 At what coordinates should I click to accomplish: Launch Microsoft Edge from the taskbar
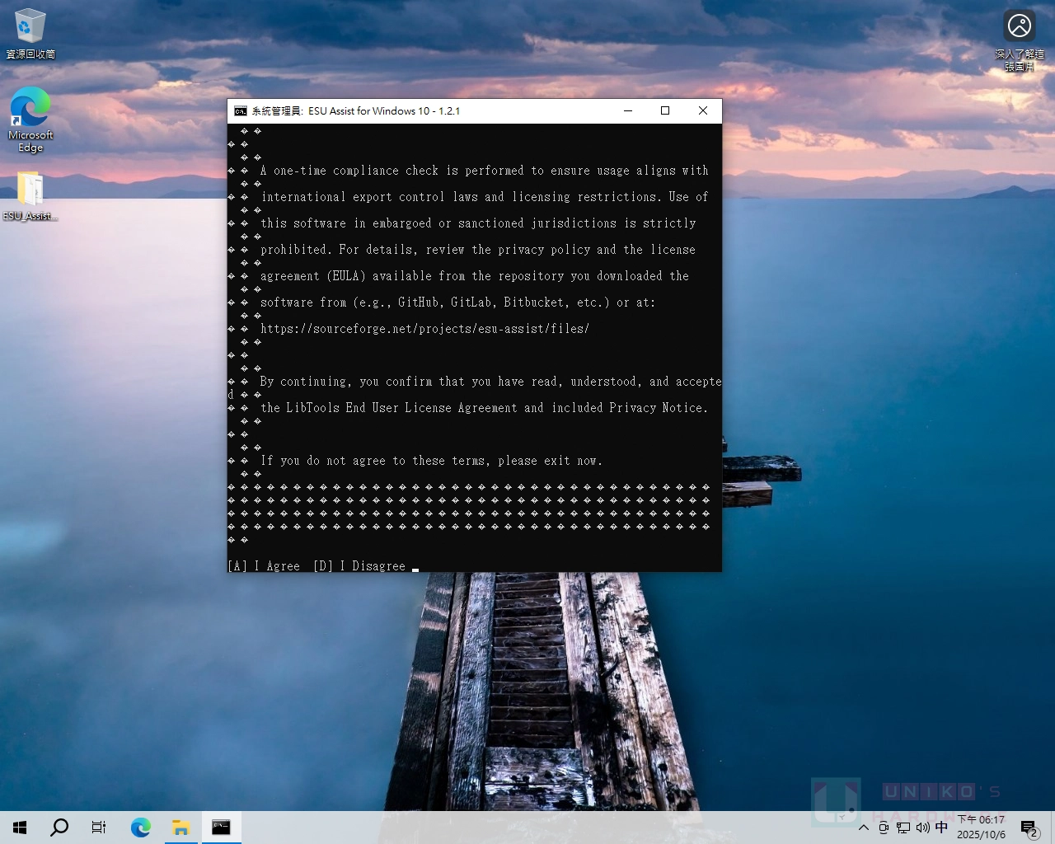[x=141, y=828]
